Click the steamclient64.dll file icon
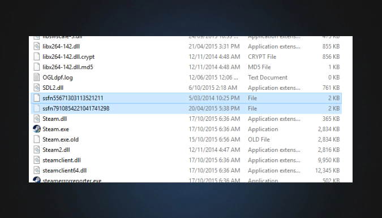The width and height of the screenshot is (382, 218). tap(37, 171)
